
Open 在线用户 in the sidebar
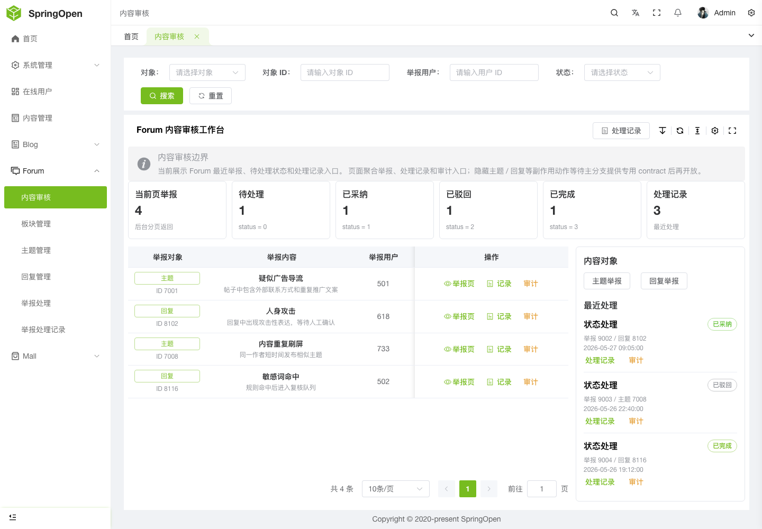click(x=56, y=92)
